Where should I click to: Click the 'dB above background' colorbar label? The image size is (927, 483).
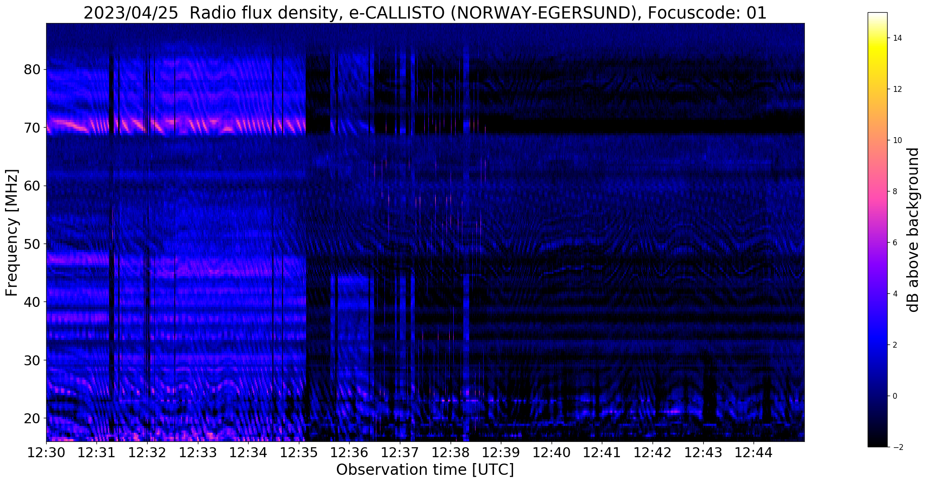point(913,230)
